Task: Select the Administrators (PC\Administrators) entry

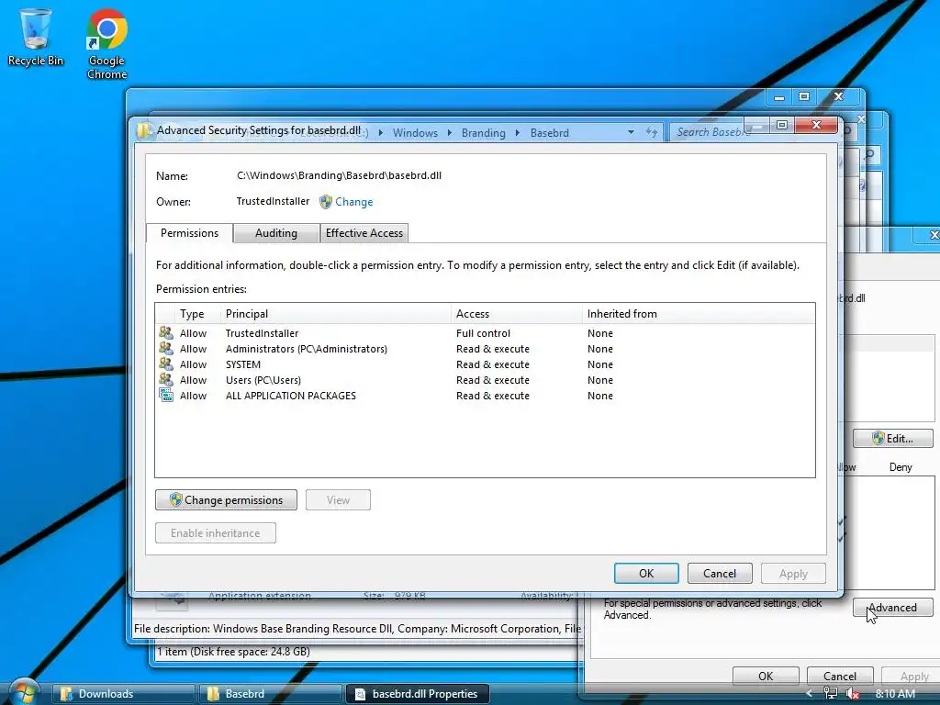Action: pyautogui.click(x=485, y=348)
